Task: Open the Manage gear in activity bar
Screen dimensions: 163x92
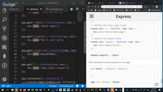Action: pyautogui.click(x=4, y=79)
